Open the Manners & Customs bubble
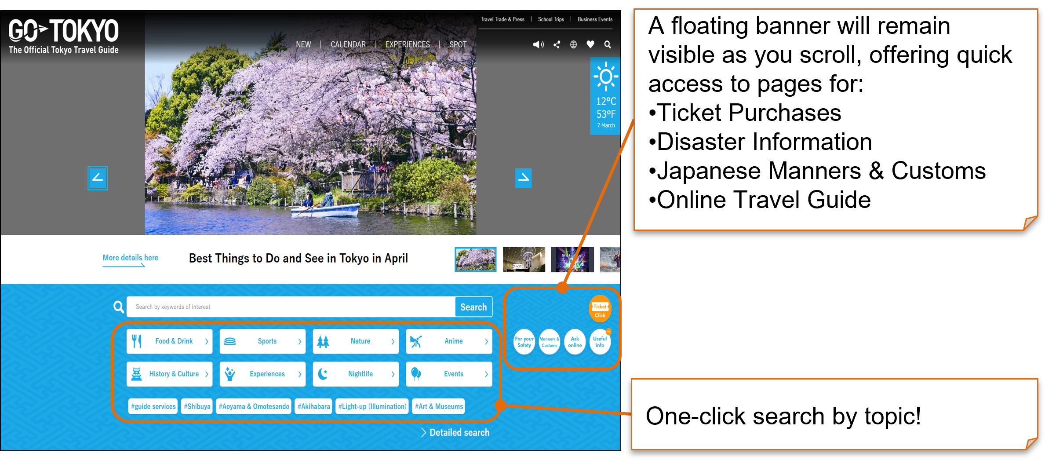Viewport: 1045px width, 460px height. coord(549,342)
